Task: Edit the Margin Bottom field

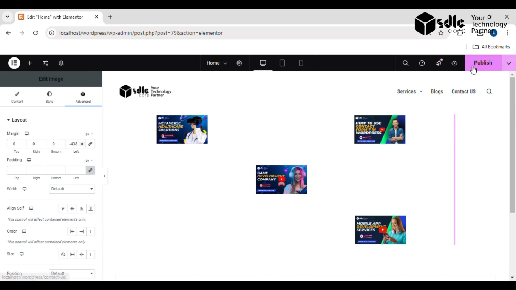Action: pos(56,144)
